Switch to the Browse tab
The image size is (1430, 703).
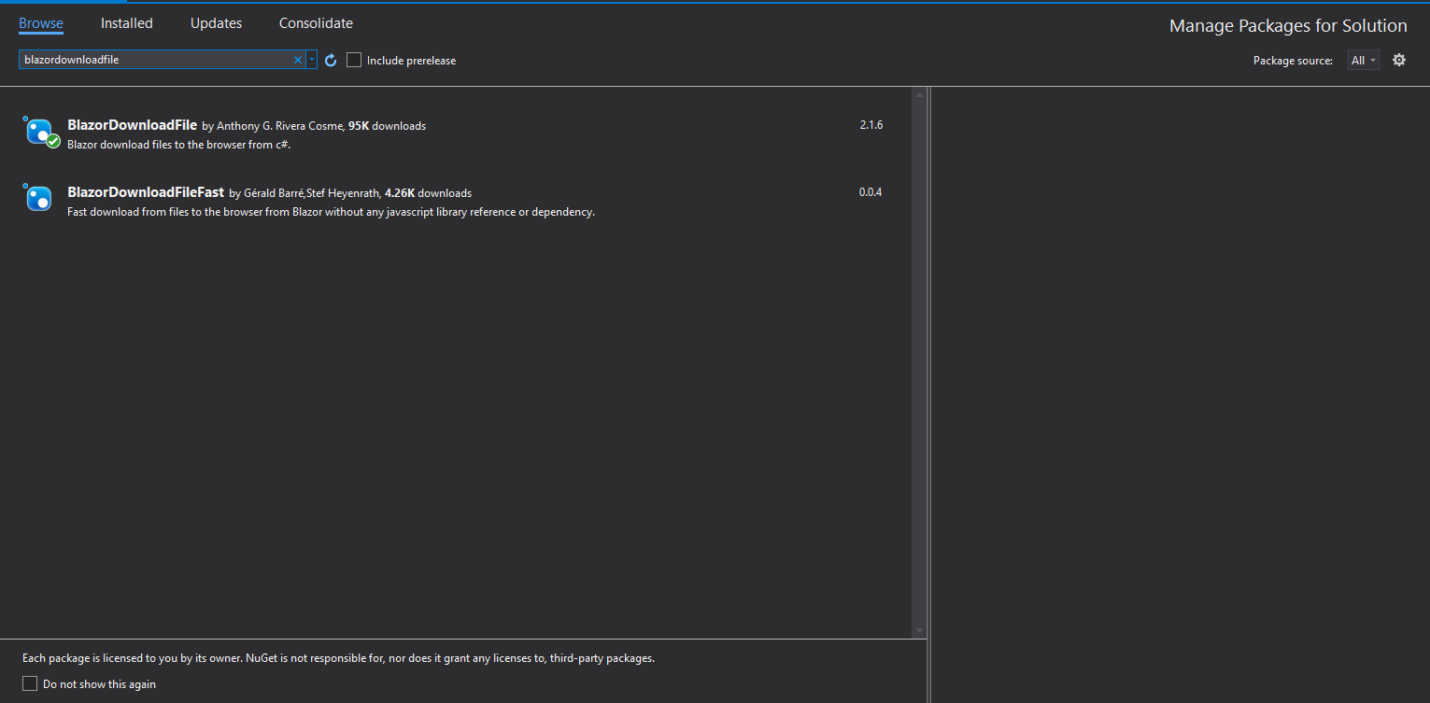(41, 23)
